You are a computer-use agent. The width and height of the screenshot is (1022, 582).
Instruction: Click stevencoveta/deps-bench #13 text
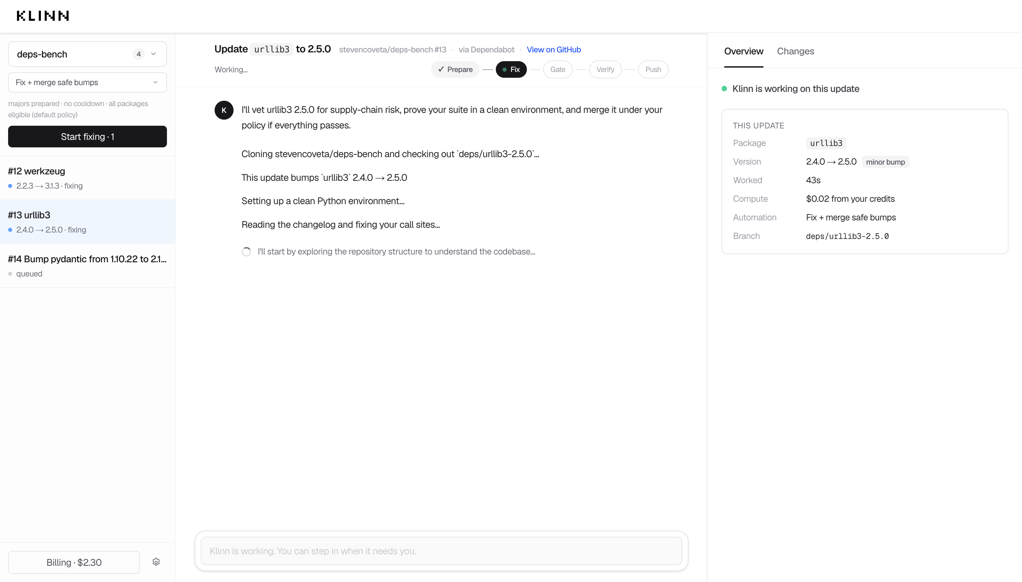[x=392, y=50]
